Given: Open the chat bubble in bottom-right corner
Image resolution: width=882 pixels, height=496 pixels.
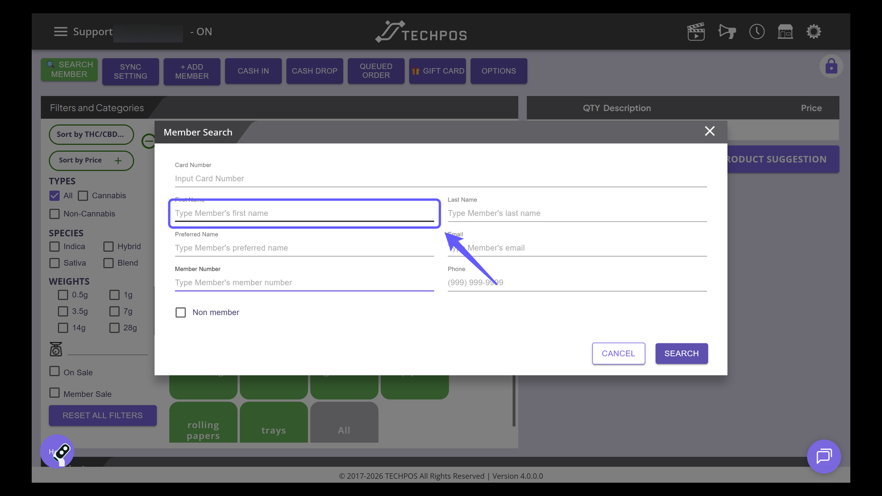Looking at the screenshot, I should click(x=824, y=457).
